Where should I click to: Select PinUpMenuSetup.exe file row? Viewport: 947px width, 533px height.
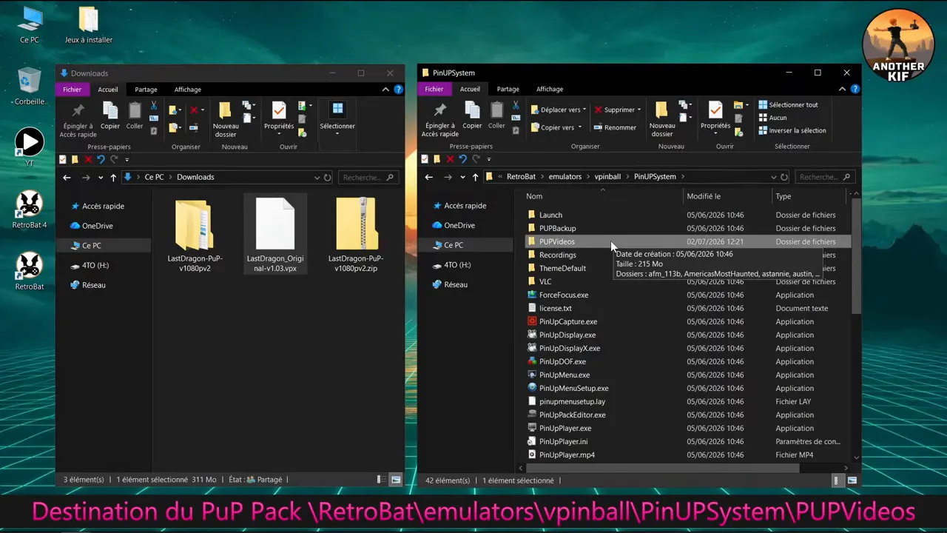tap(687, 388)
